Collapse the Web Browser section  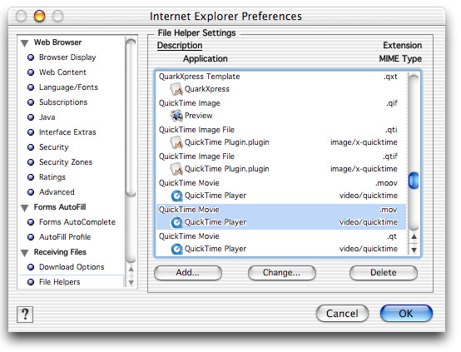tap(25, 43)
